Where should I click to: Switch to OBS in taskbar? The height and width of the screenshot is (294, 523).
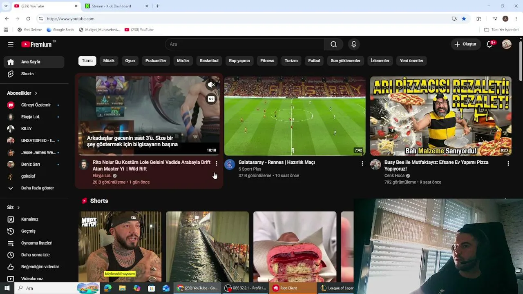point(246,288)
